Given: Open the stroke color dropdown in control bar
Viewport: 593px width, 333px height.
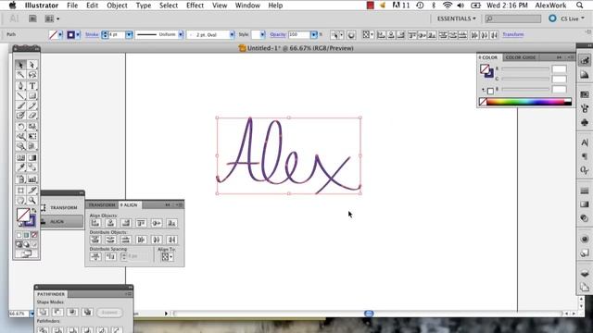Looking at the screenshot, I should [78, 35].
